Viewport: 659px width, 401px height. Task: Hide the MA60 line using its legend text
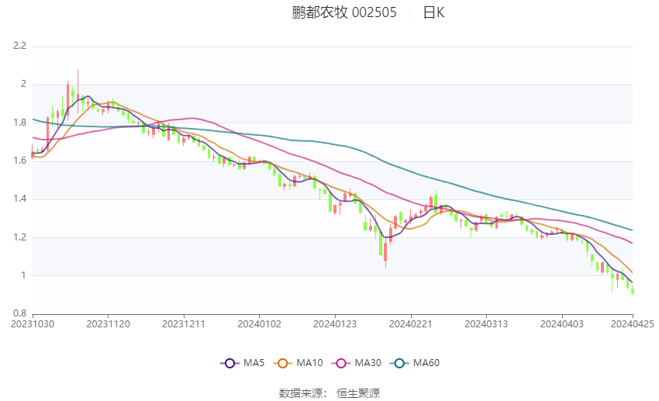[x=427, y=363]
